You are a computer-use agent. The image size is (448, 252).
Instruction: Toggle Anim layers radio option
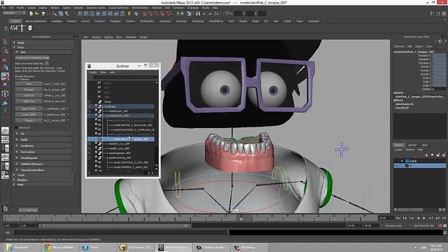tap(425, 145)
